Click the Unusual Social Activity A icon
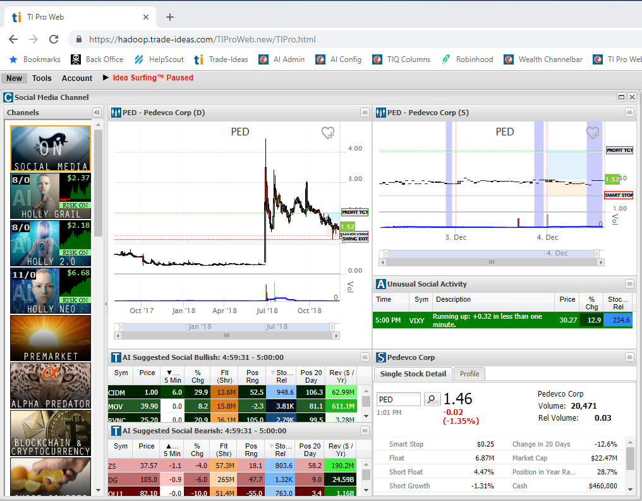Viewport: 642px width, 501px height. coord(381,283)
